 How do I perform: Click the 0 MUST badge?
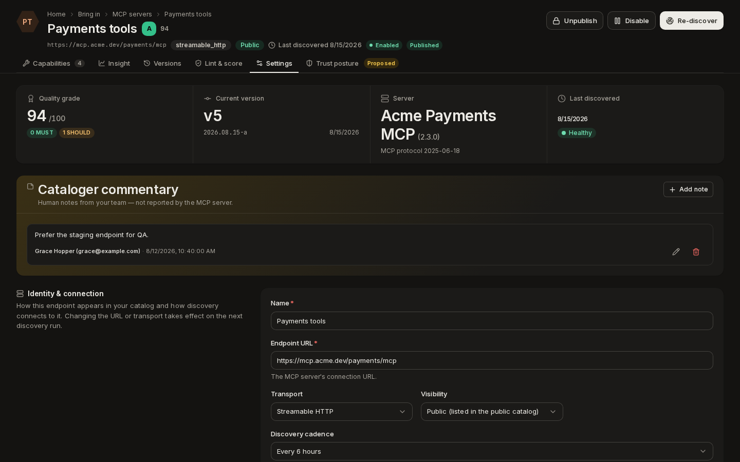click(42, 132)
